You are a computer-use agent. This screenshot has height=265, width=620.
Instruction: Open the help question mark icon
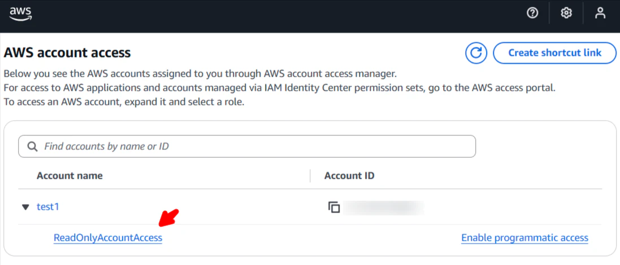coord(532,13)
